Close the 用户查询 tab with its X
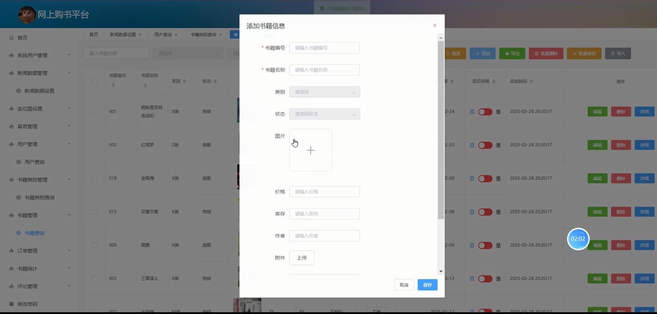 tap(176, 35)
